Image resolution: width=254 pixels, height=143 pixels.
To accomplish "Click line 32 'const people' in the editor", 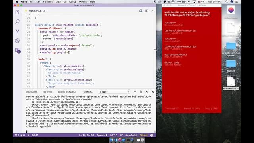I will (x=67, y=46).
